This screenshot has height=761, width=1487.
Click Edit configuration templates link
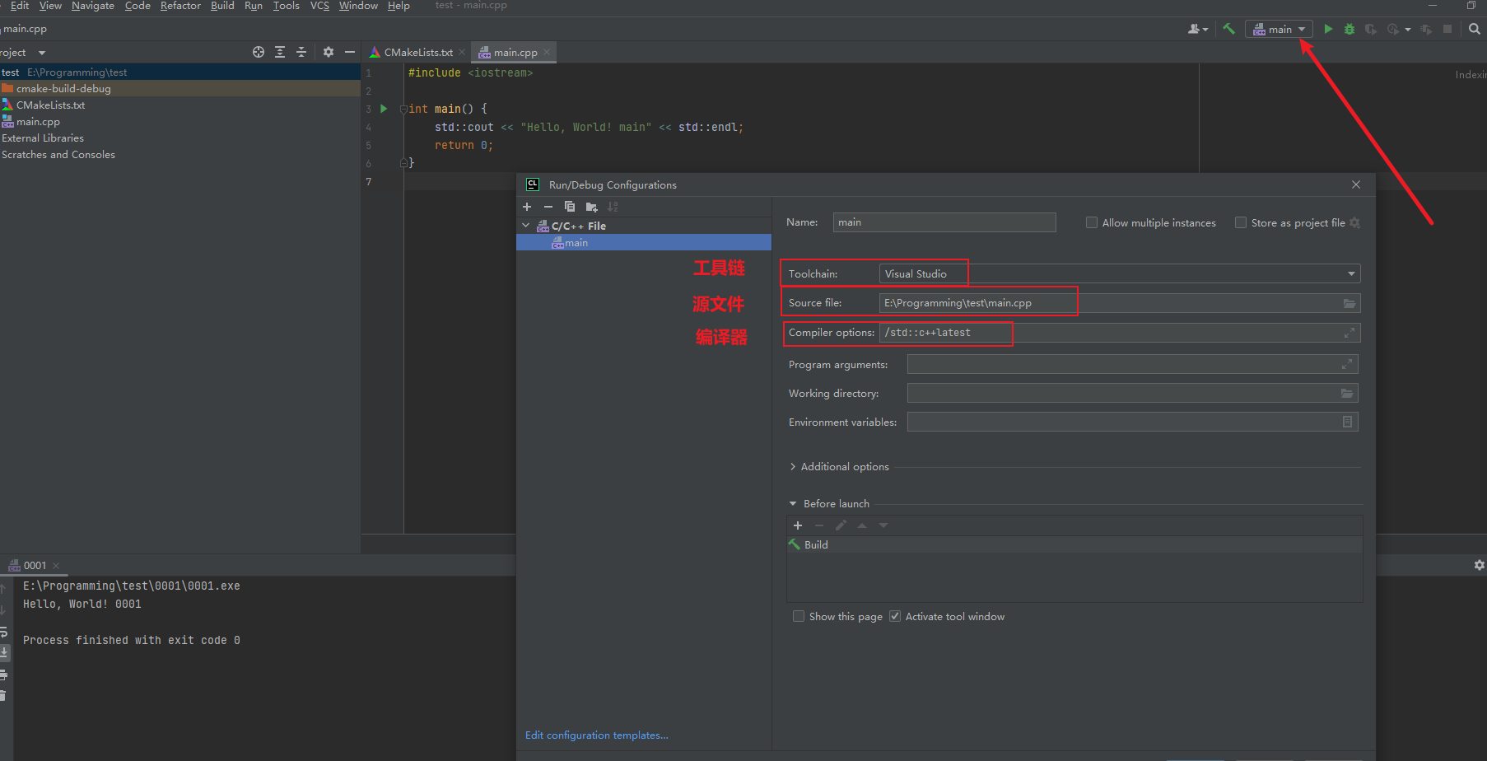[x=597, y=735]
